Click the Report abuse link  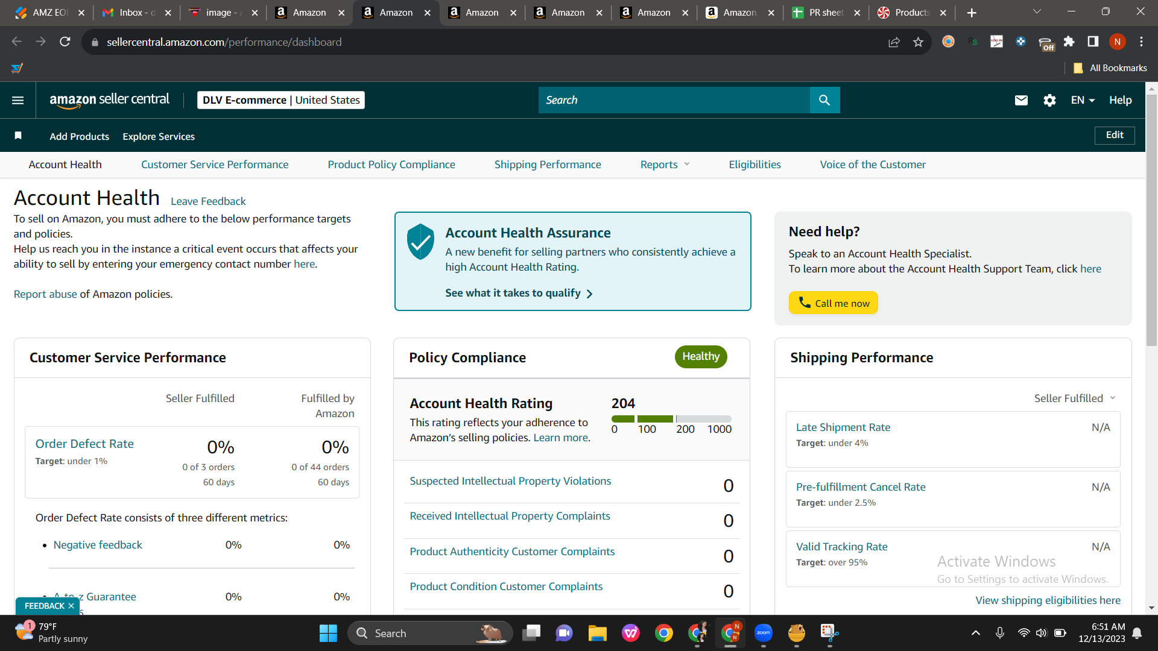45,294
